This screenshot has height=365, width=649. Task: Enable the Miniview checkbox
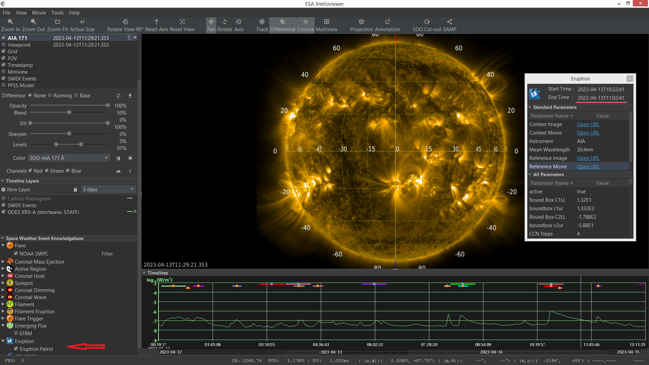pos(3,72)
